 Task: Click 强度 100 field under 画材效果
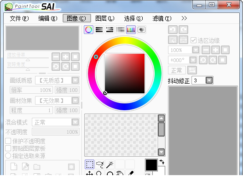[67, 110]
